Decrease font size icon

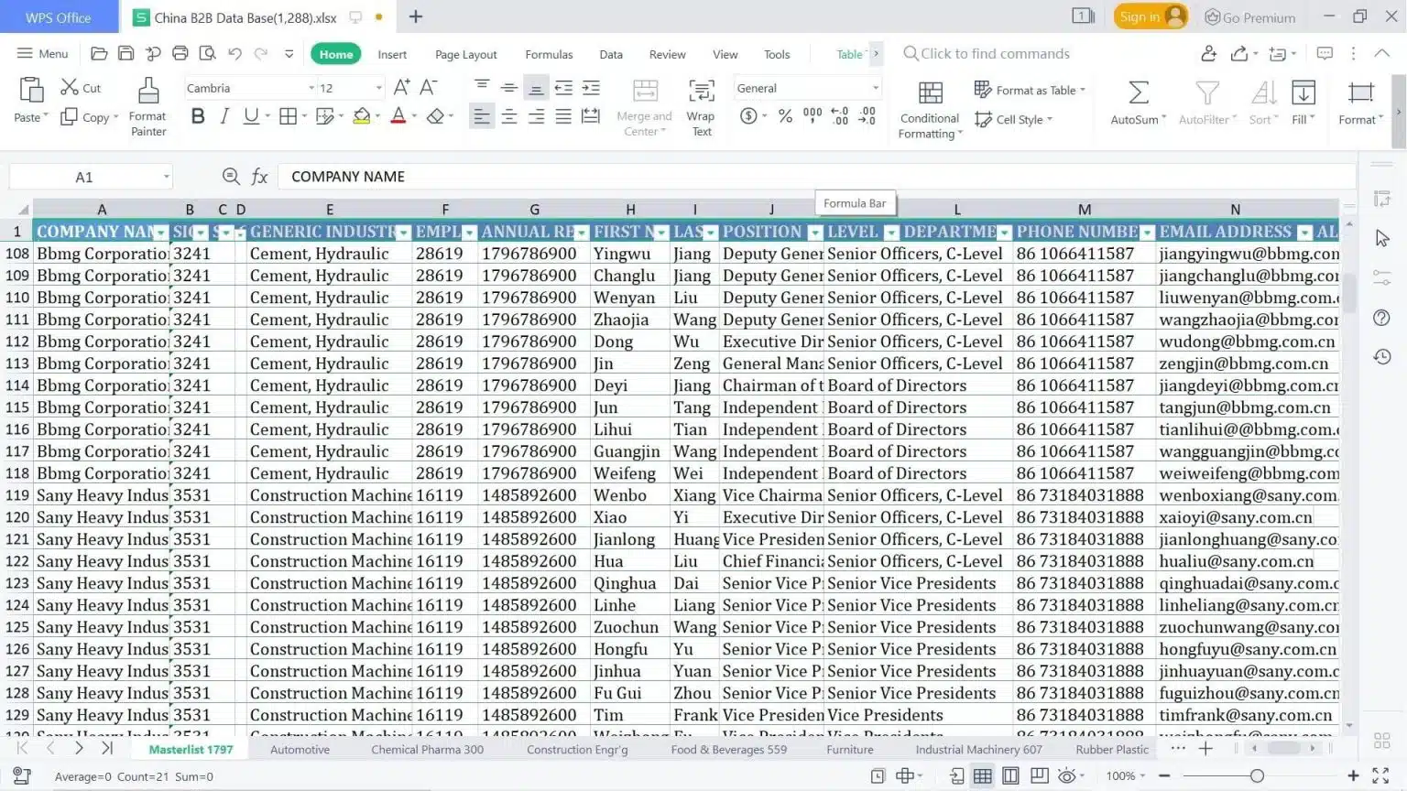[428, 88]
